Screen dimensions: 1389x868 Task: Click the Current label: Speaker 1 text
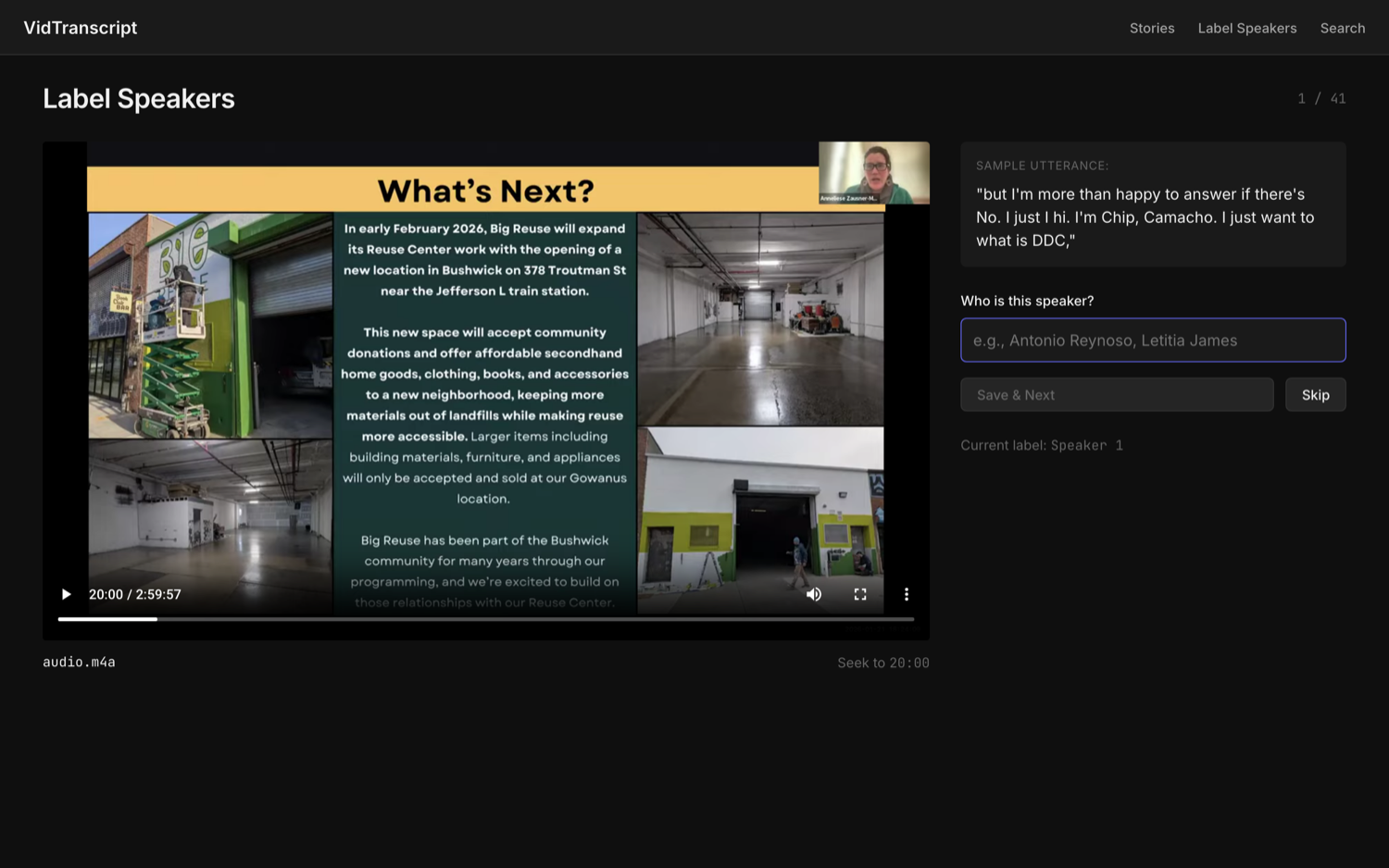tap(1042, 445)
